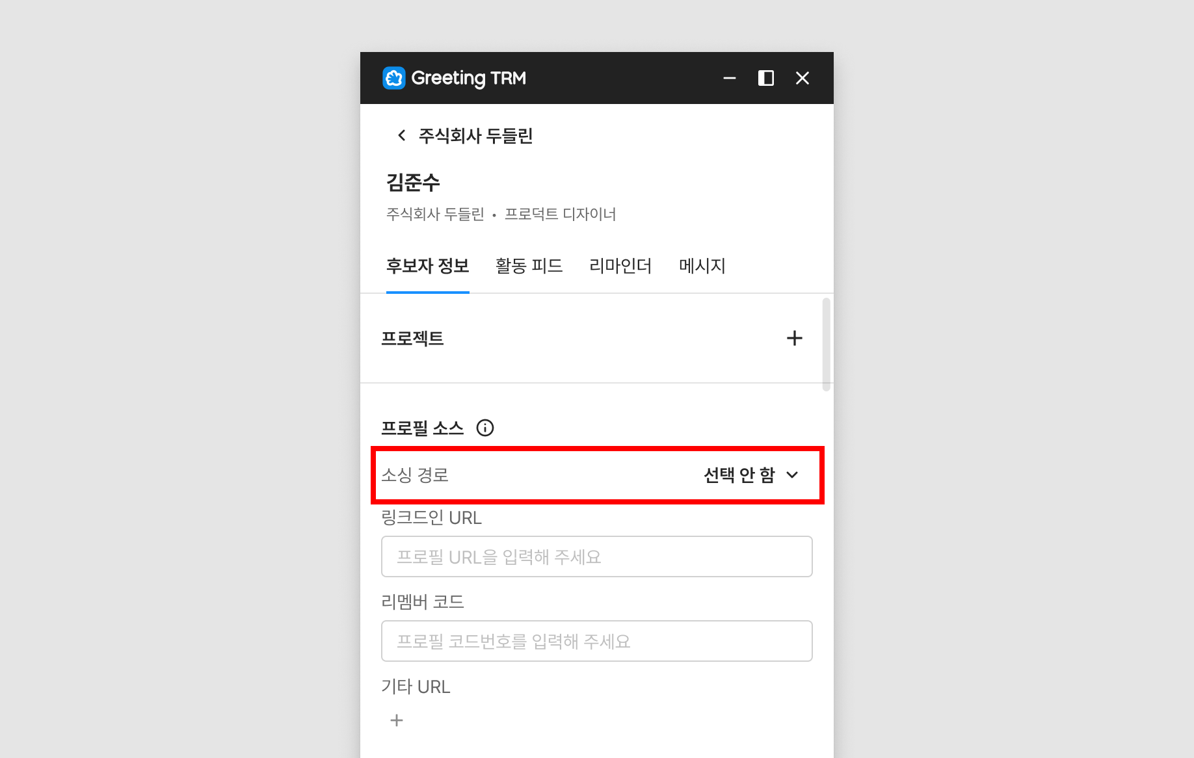Click the 기타 URL label

click(416, 686)
